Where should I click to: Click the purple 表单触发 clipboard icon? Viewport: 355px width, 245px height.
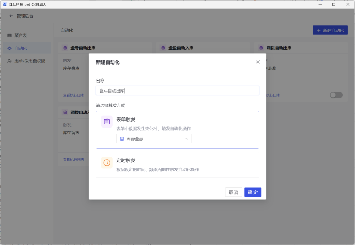[x=107, y=121]
